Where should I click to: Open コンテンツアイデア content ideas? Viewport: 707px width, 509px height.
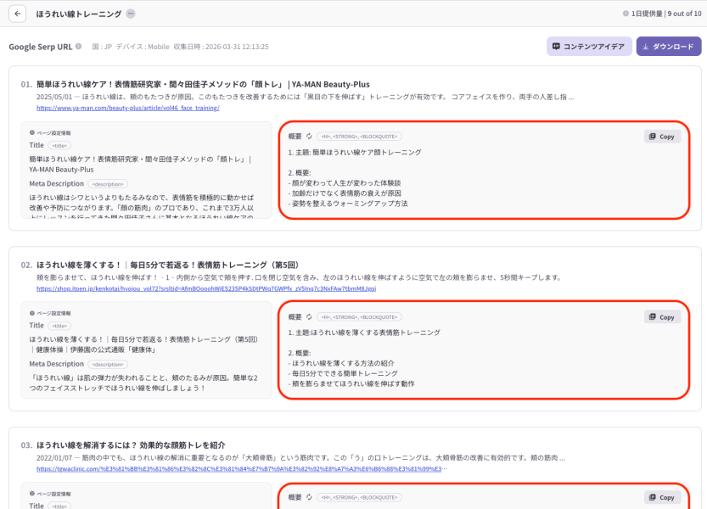tap(589, 47)
